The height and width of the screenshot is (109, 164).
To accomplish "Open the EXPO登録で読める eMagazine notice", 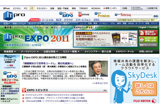I will coord(138,20).
